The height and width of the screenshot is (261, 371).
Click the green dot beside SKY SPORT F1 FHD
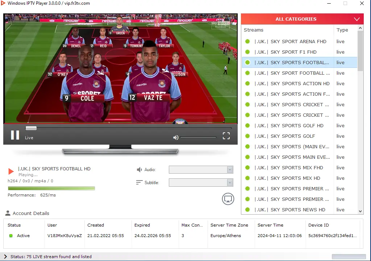(x=247, y=52)
